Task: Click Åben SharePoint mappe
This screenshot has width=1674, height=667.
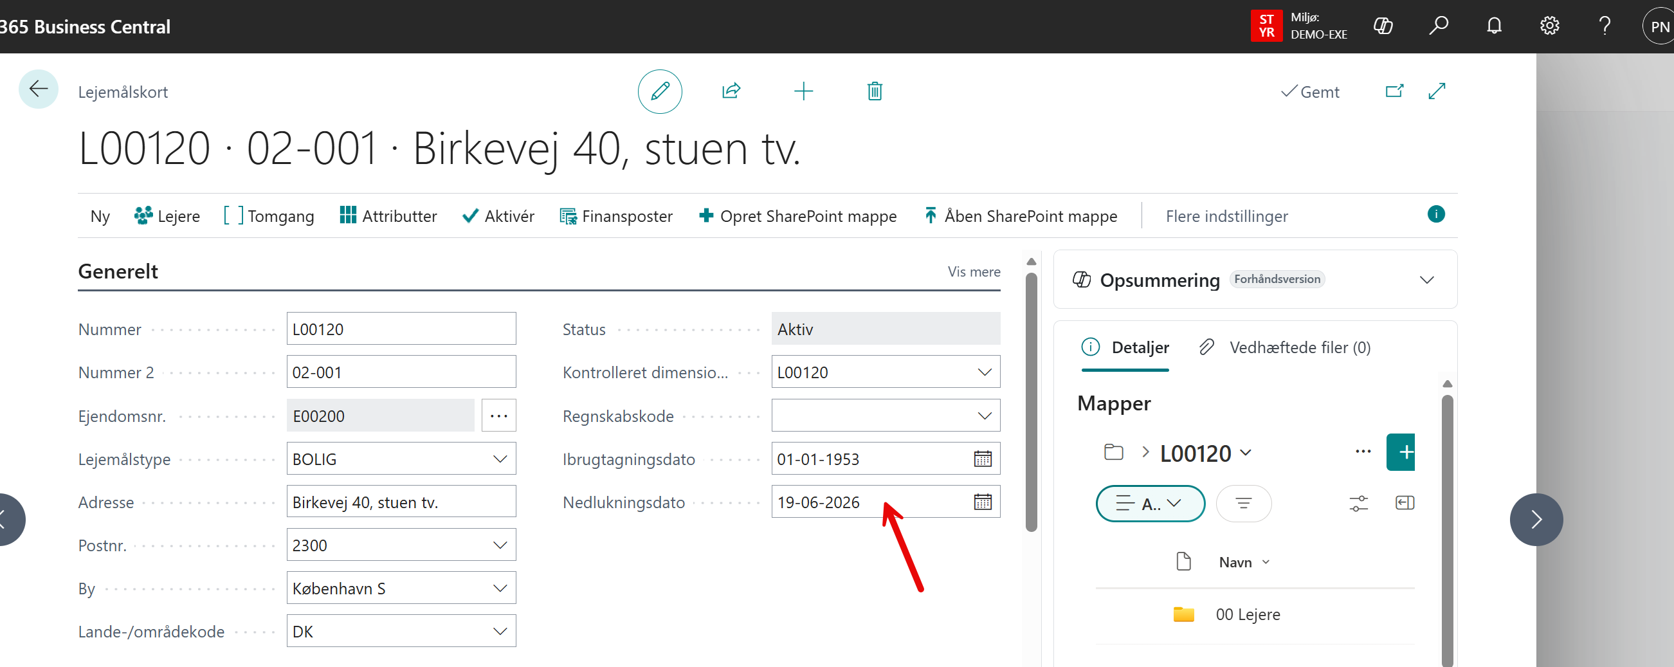Action: click(1020, 216)
